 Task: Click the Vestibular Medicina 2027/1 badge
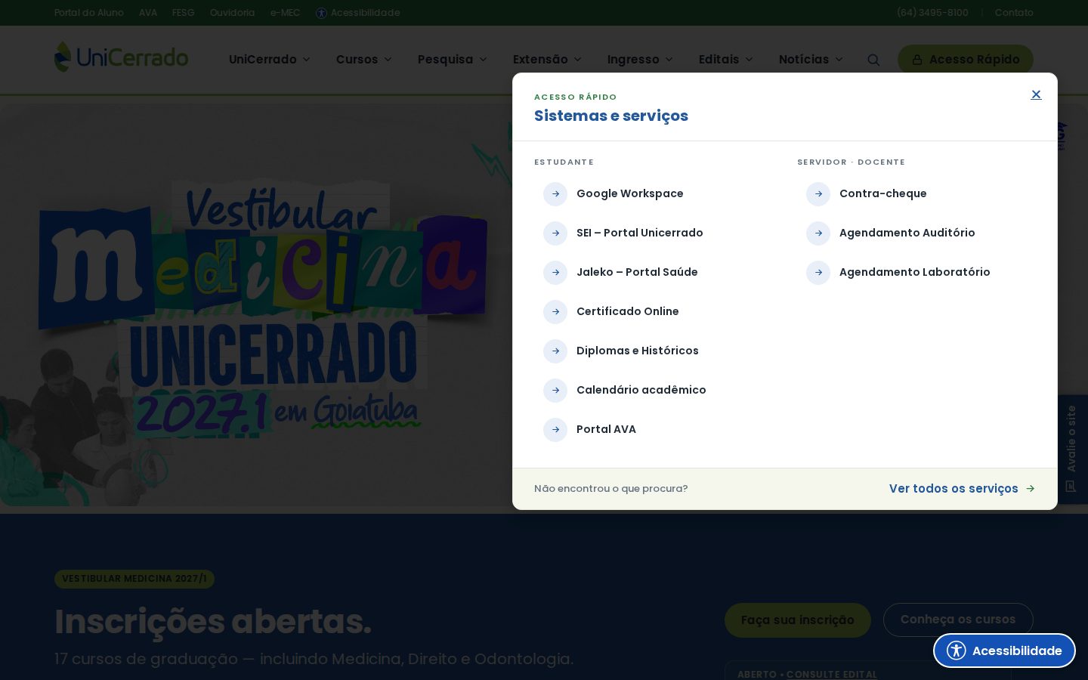(134, 579)
